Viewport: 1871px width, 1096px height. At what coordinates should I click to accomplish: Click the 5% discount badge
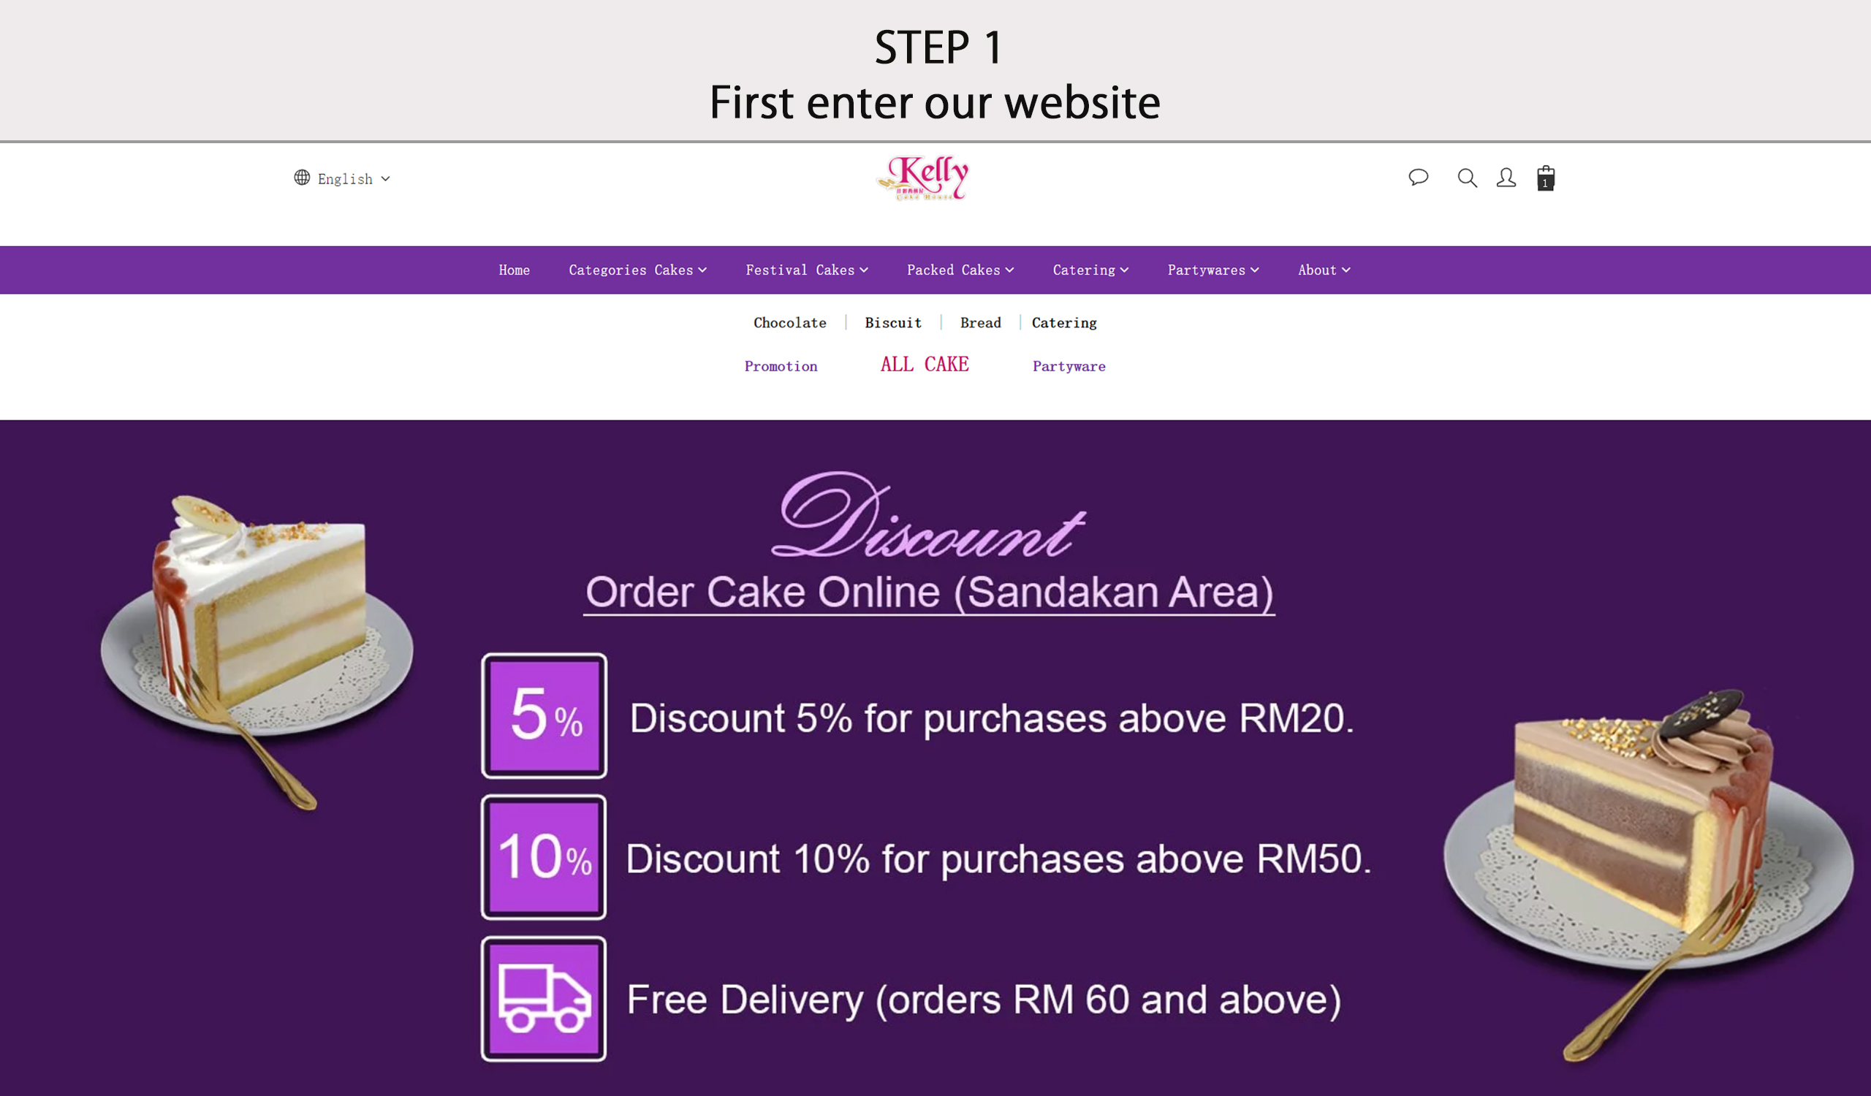[x=544, y=716]
